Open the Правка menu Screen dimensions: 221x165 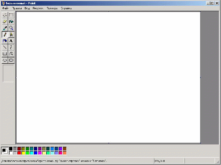[x=17, y=8]
